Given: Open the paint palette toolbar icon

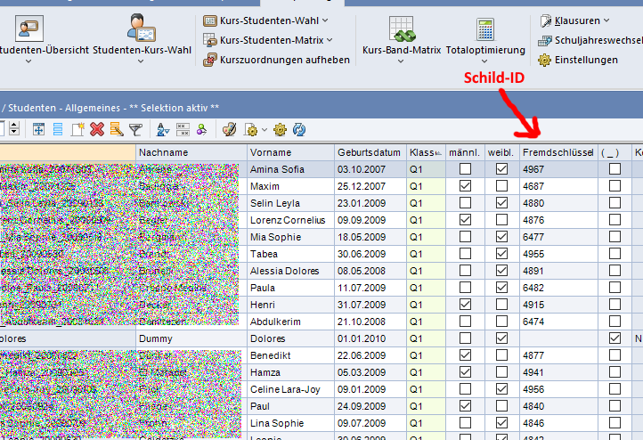Looking at the screenshot, I should 229,129.
